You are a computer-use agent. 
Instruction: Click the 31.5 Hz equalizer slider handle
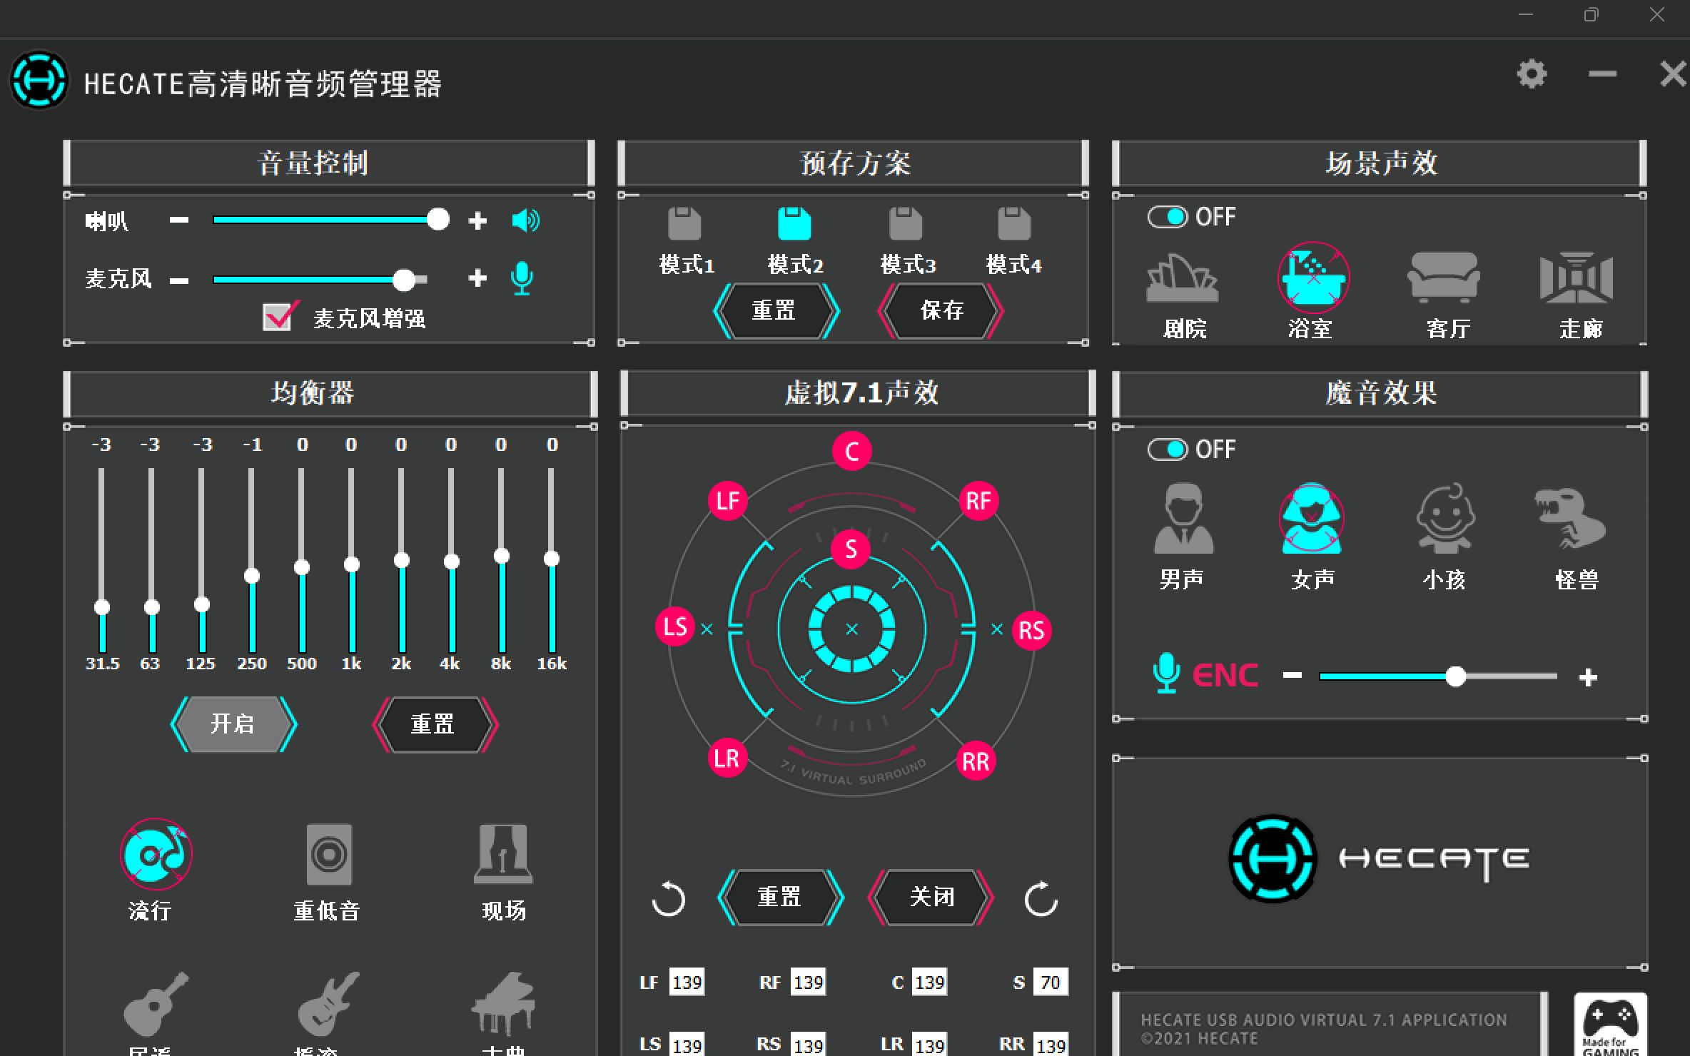coord(102,607)
